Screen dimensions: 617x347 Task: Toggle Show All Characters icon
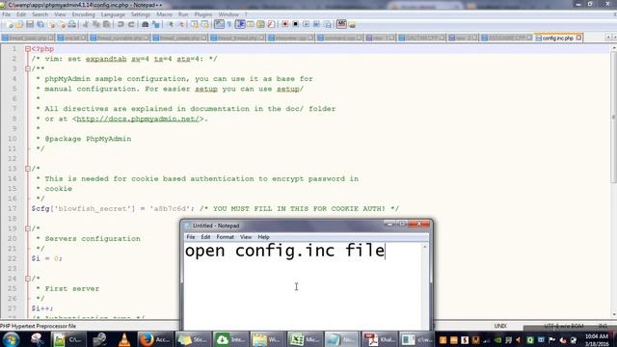pos(229,24)
